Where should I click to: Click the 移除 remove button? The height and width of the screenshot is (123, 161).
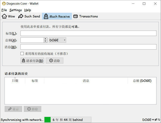click(32, 109)
